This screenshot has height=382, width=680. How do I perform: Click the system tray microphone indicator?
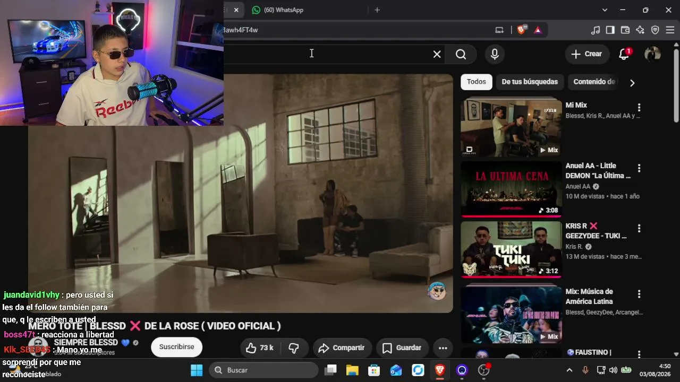[585, 370]
